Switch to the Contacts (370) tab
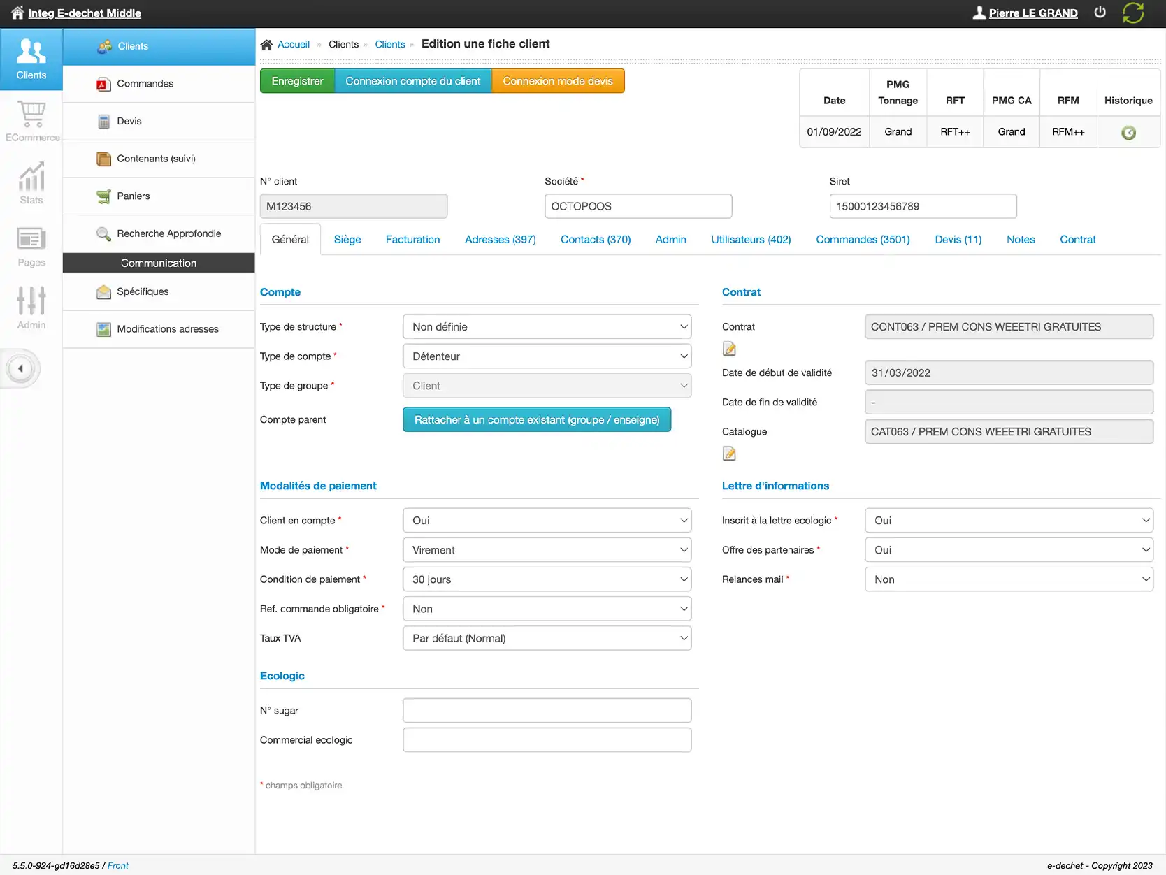The width and height of the screenshot is (1166, 875). [x=596, y=239]
